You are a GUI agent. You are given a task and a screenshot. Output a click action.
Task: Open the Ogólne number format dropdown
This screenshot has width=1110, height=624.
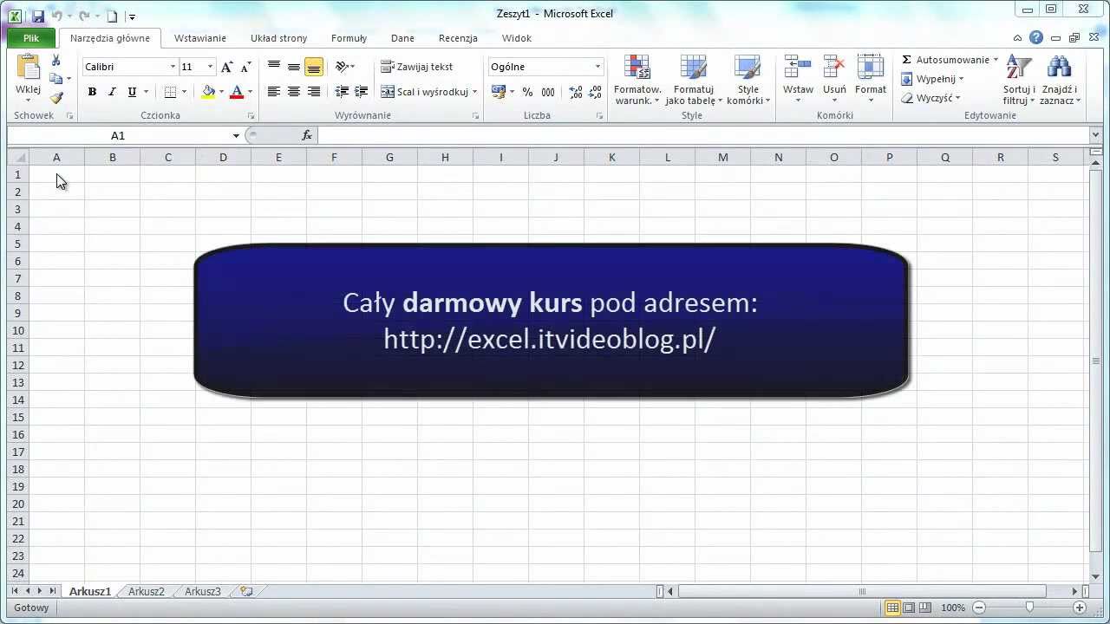(x=597, y=67)
